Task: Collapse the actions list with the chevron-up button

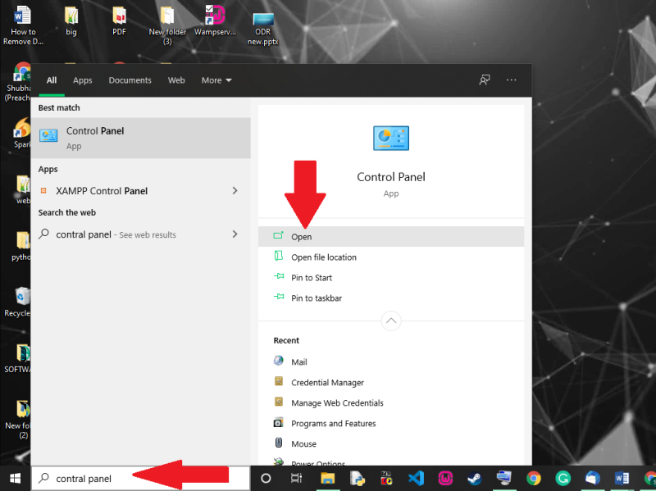Action: click(x=391, y=321)
